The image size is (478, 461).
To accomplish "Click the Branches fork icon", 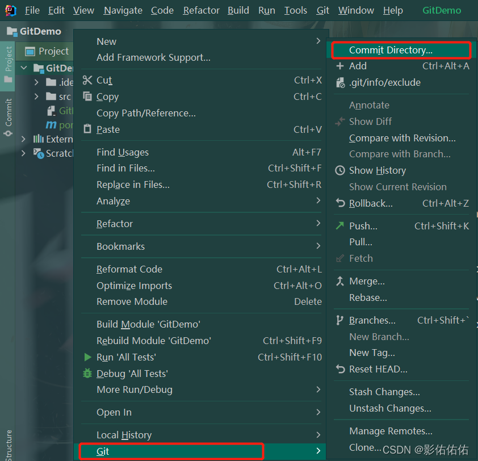I will 339,320.
